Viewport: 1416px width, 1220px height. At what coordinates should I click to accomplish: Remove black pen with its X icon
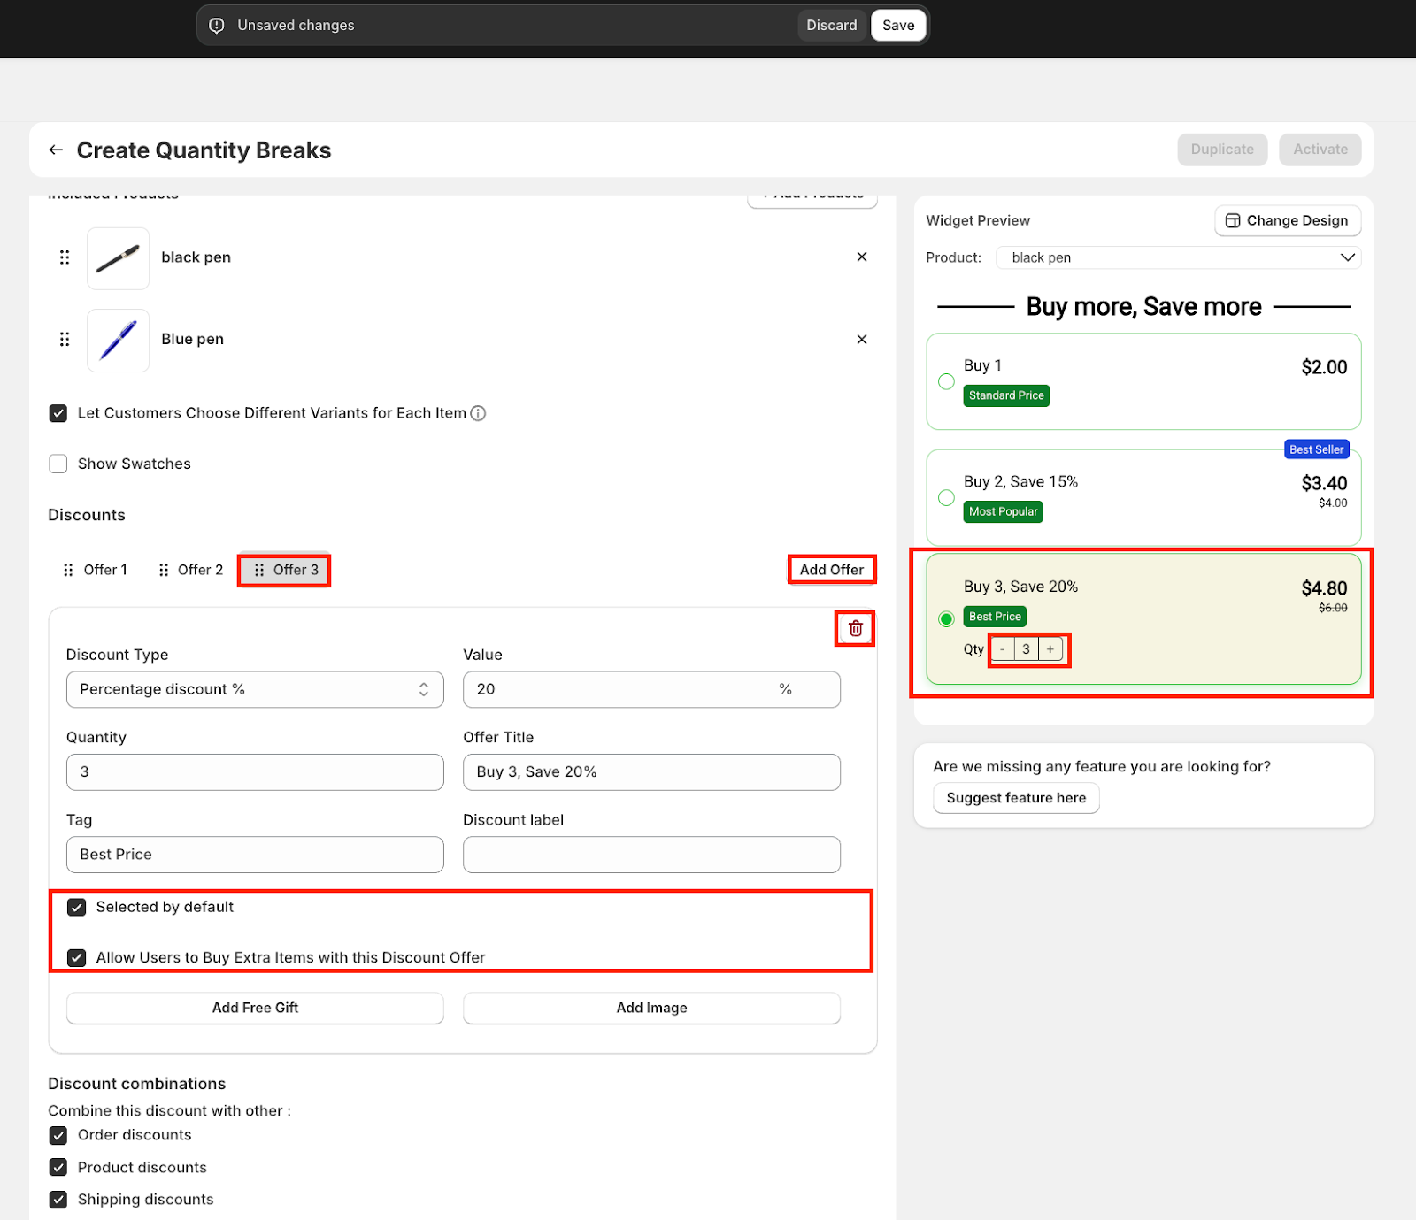[861, 257]
